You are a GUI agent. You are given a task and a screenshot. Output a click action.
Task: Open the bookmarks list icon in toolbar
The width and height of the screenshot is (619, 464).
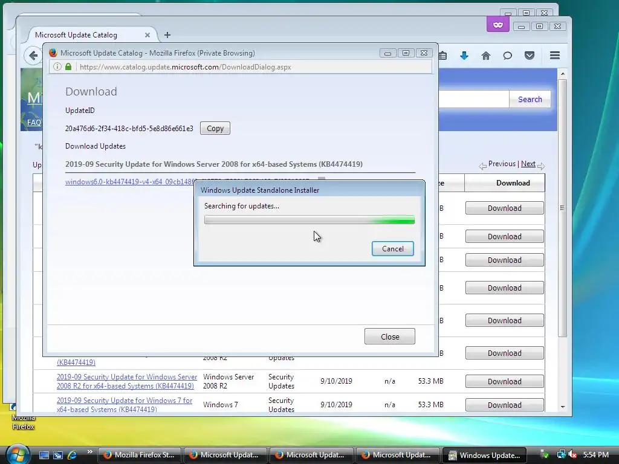(x=443, y=56)
